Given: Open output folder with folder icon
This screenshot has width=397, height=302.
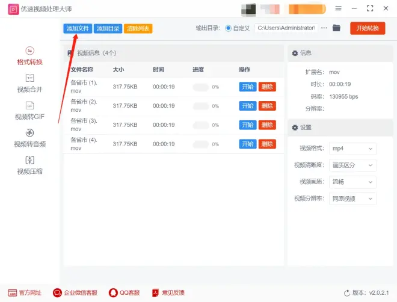Looking at the screenshot, I should pyautogui.click(x=336, y=28).
